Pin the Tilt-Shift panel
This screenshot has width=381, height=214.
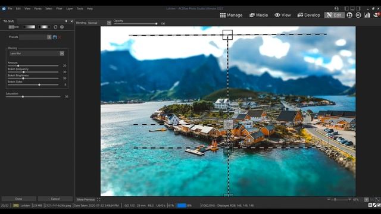pyautogui.click(x=66, y=21)
